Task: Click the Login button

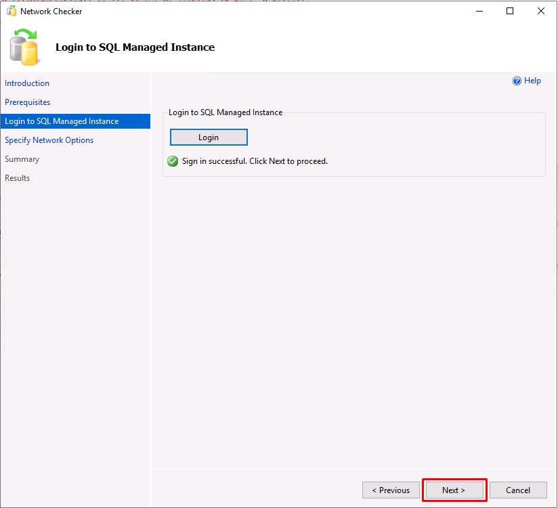Action: click(x=209, y=137)
